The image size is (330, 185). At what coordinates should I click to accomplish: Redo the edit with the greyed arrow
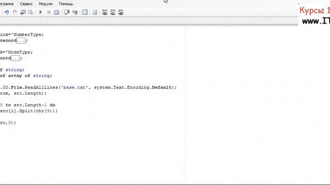[x=15, y=12]
